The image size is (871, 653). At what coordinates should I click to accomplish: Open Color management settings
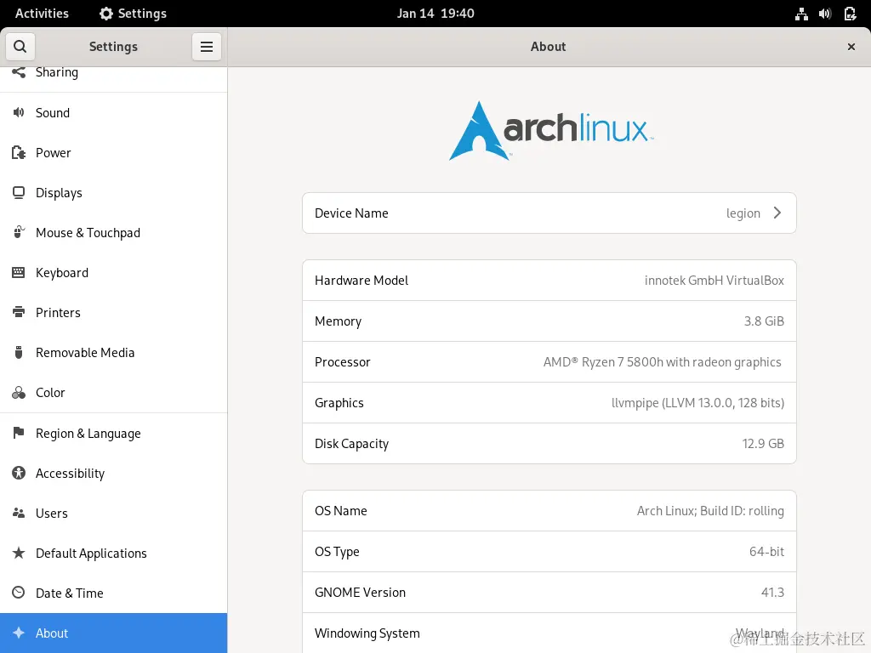pos(49,392)
